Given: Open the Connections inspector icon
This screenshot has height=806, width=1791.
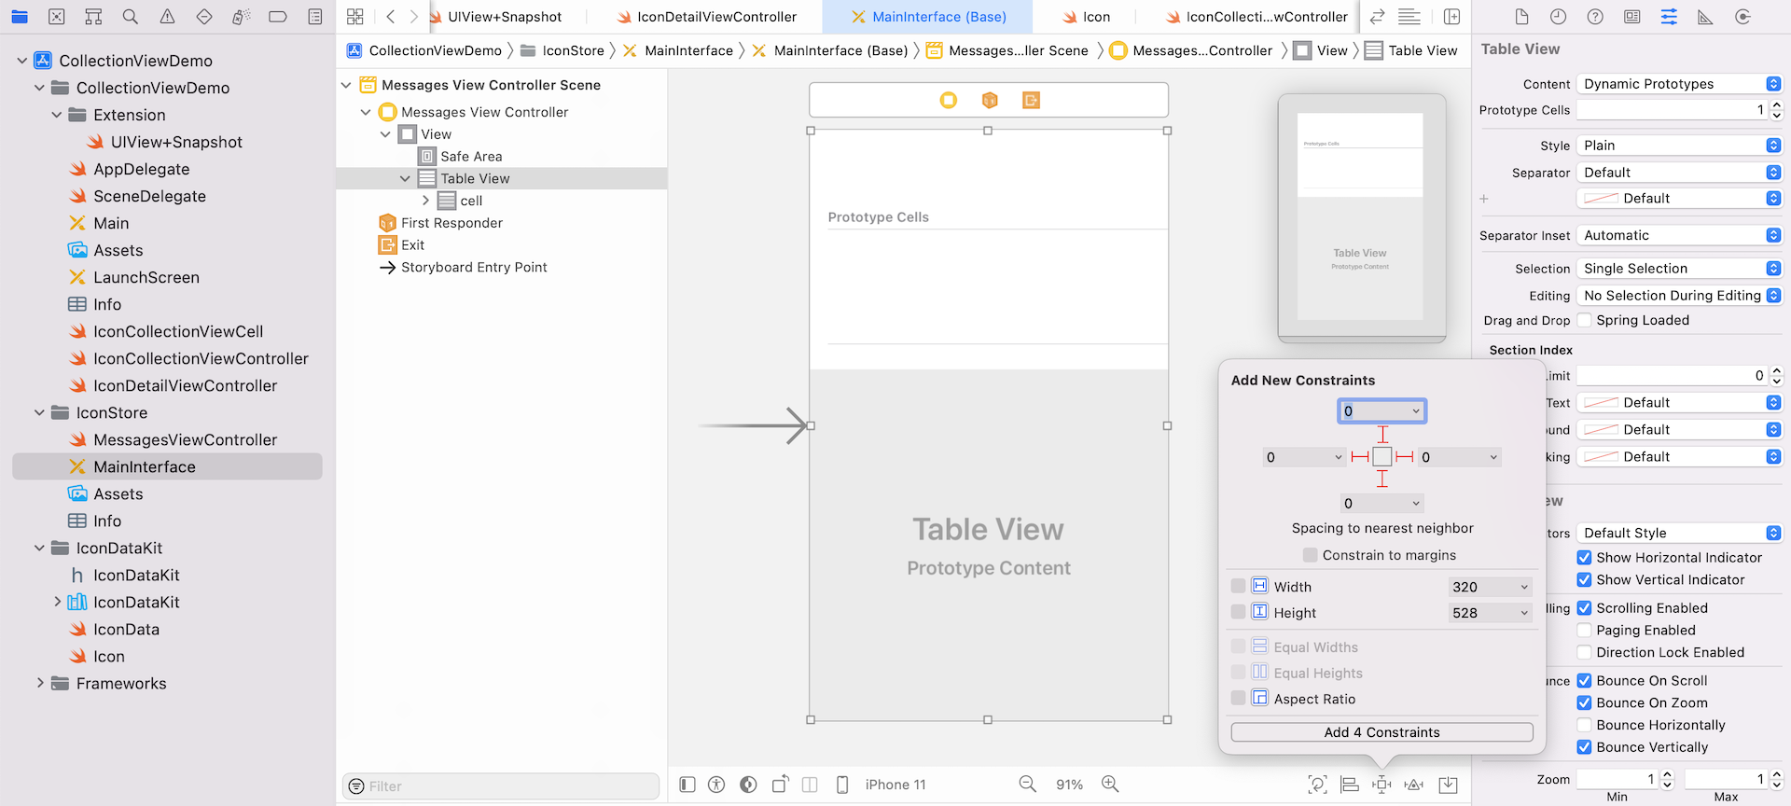Looking at the screenshot, I should tap(1742, 17).
